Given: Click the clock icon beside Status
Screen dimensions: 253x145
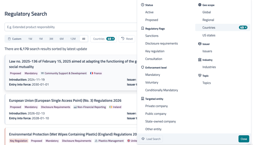Looking at the screenshot, I should [x=142, y=5].
